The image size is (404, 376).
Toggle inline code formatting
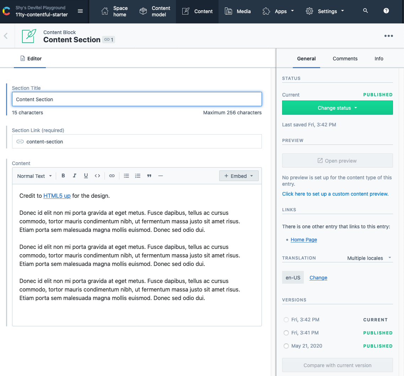click(97, 176)
